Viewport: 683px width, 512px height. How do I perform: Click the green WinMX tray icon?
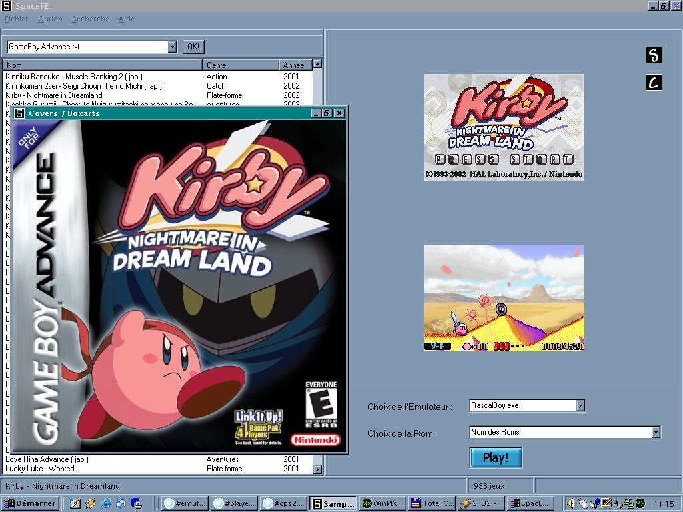pyautogui.click(x=640, y=503)
